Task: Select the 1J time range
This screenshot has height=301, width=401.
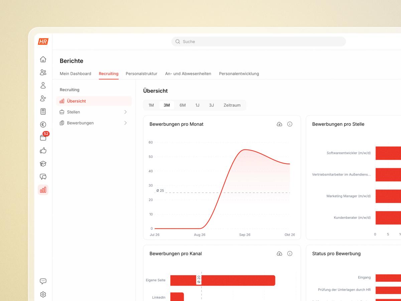Action: pyautogui.click(x=197, y=105)
